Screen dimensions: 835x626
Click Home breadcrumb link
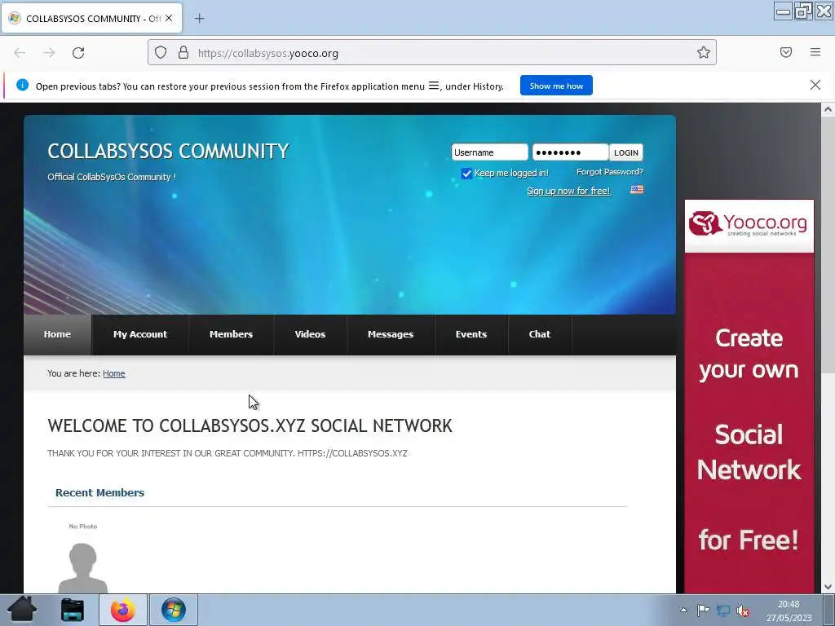[114, 373]
